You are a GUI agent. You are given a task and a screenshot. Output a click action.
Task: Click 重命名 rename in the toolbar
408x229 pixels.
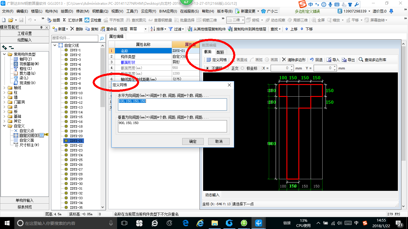tap(109, 29)
